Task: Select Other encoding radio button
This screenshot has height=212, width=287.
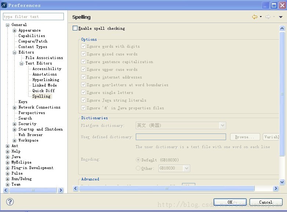Action: tap(138, 168)
